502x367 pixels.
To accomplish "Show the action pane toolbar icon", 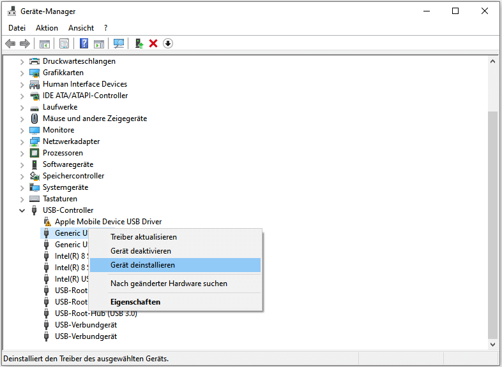I will (x=99, y=43).
